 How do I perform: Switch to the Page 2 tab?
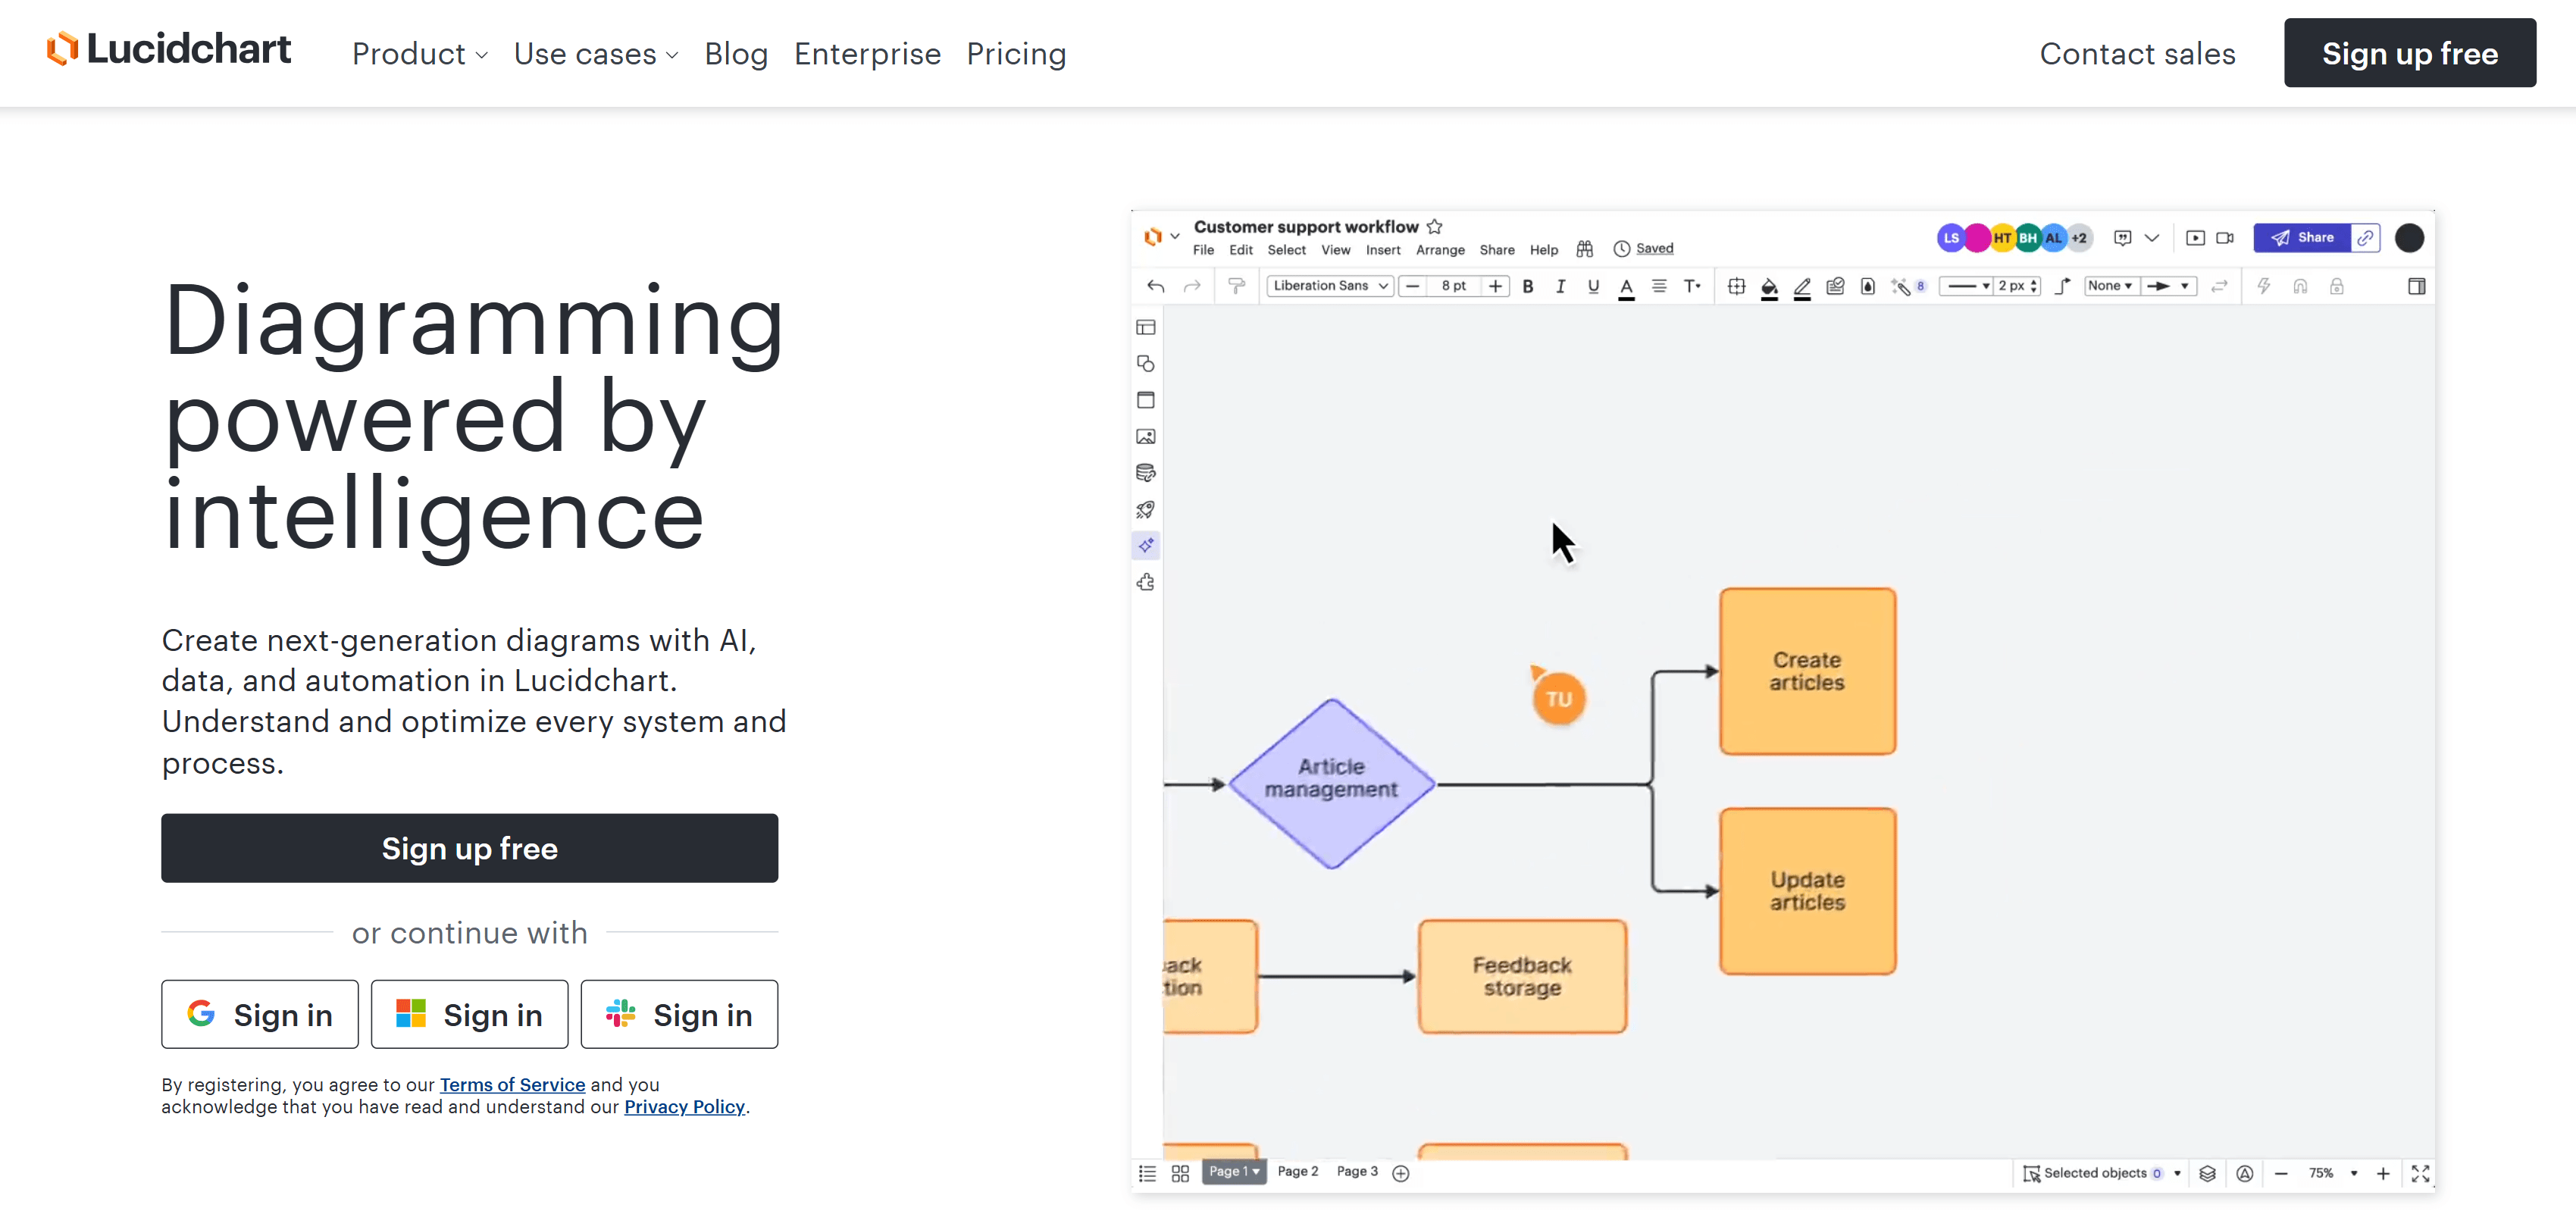tap(1298, 1172)
